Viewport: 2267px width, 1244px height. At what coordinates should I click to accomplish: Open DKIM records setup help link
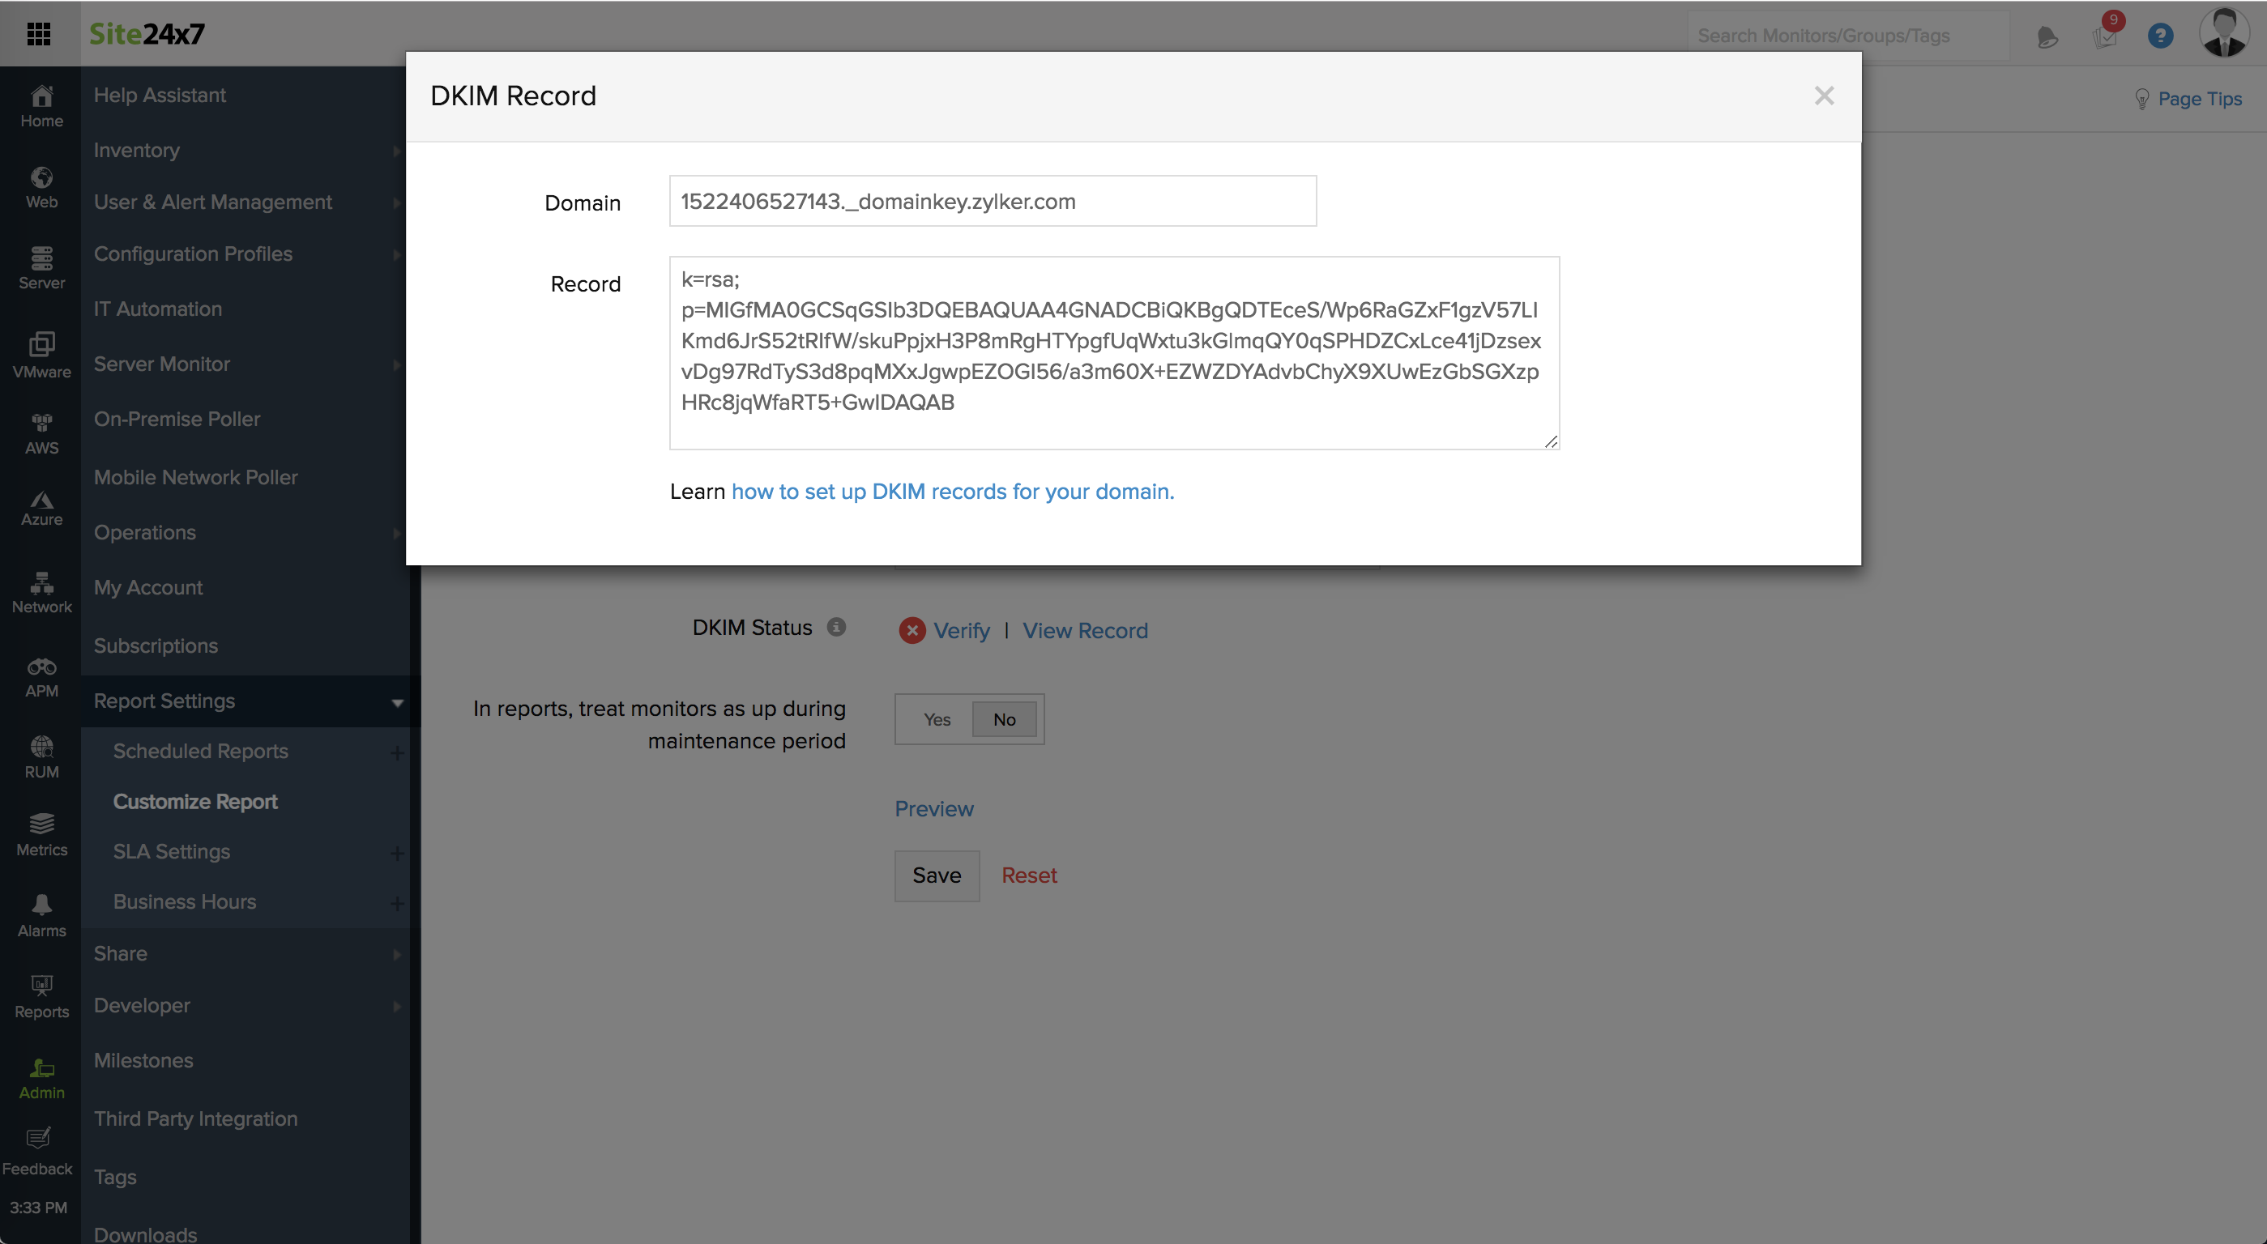point(952,491)
